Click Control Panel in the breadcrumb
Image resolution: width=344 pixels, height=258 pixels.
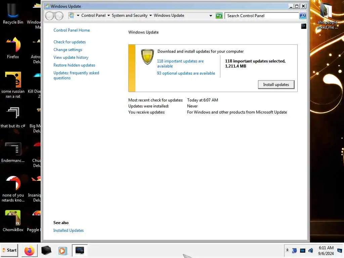point(93,15)
